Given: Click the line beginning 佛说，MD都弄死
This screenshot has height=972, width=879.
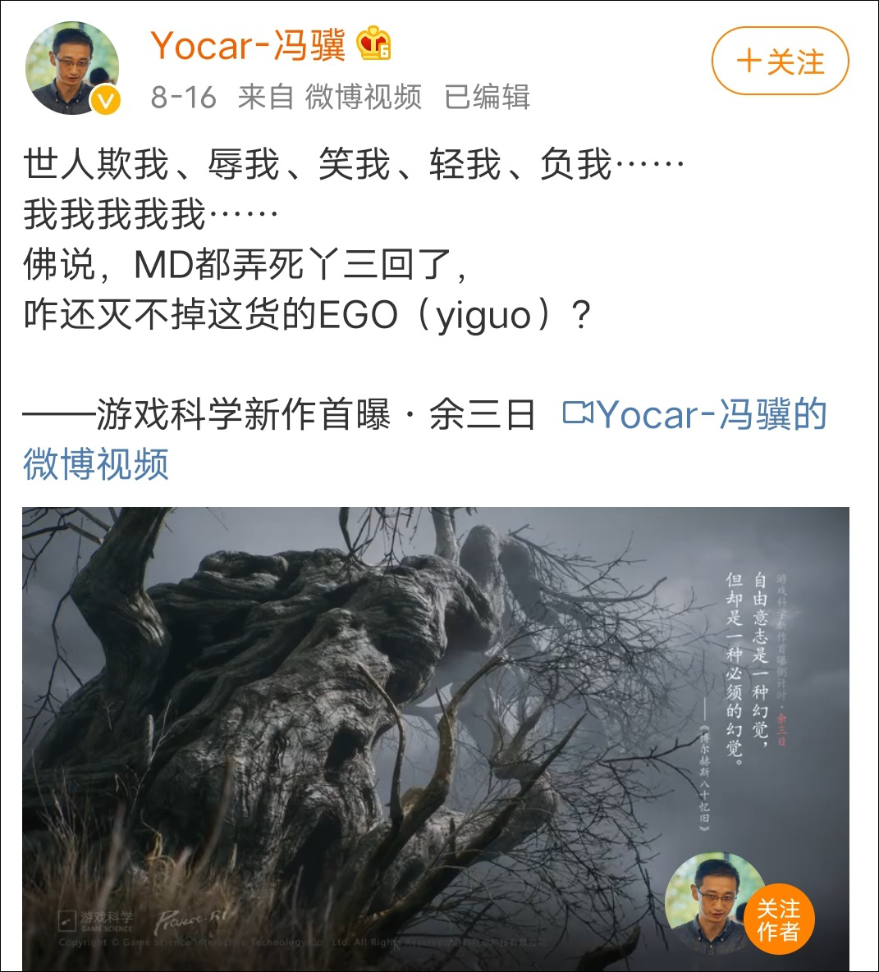Looking at the screenshot, I should (x=245, y=265).
